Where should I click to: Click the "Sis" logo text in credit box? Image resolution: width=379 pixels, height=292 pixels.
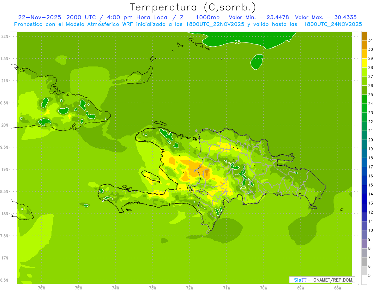tap(297, 280)
